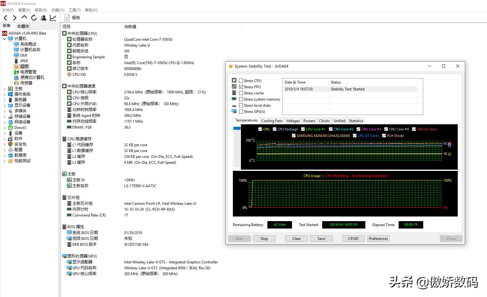
Task: Enable the Stress system memory checkbox
Action: point(241,99)
